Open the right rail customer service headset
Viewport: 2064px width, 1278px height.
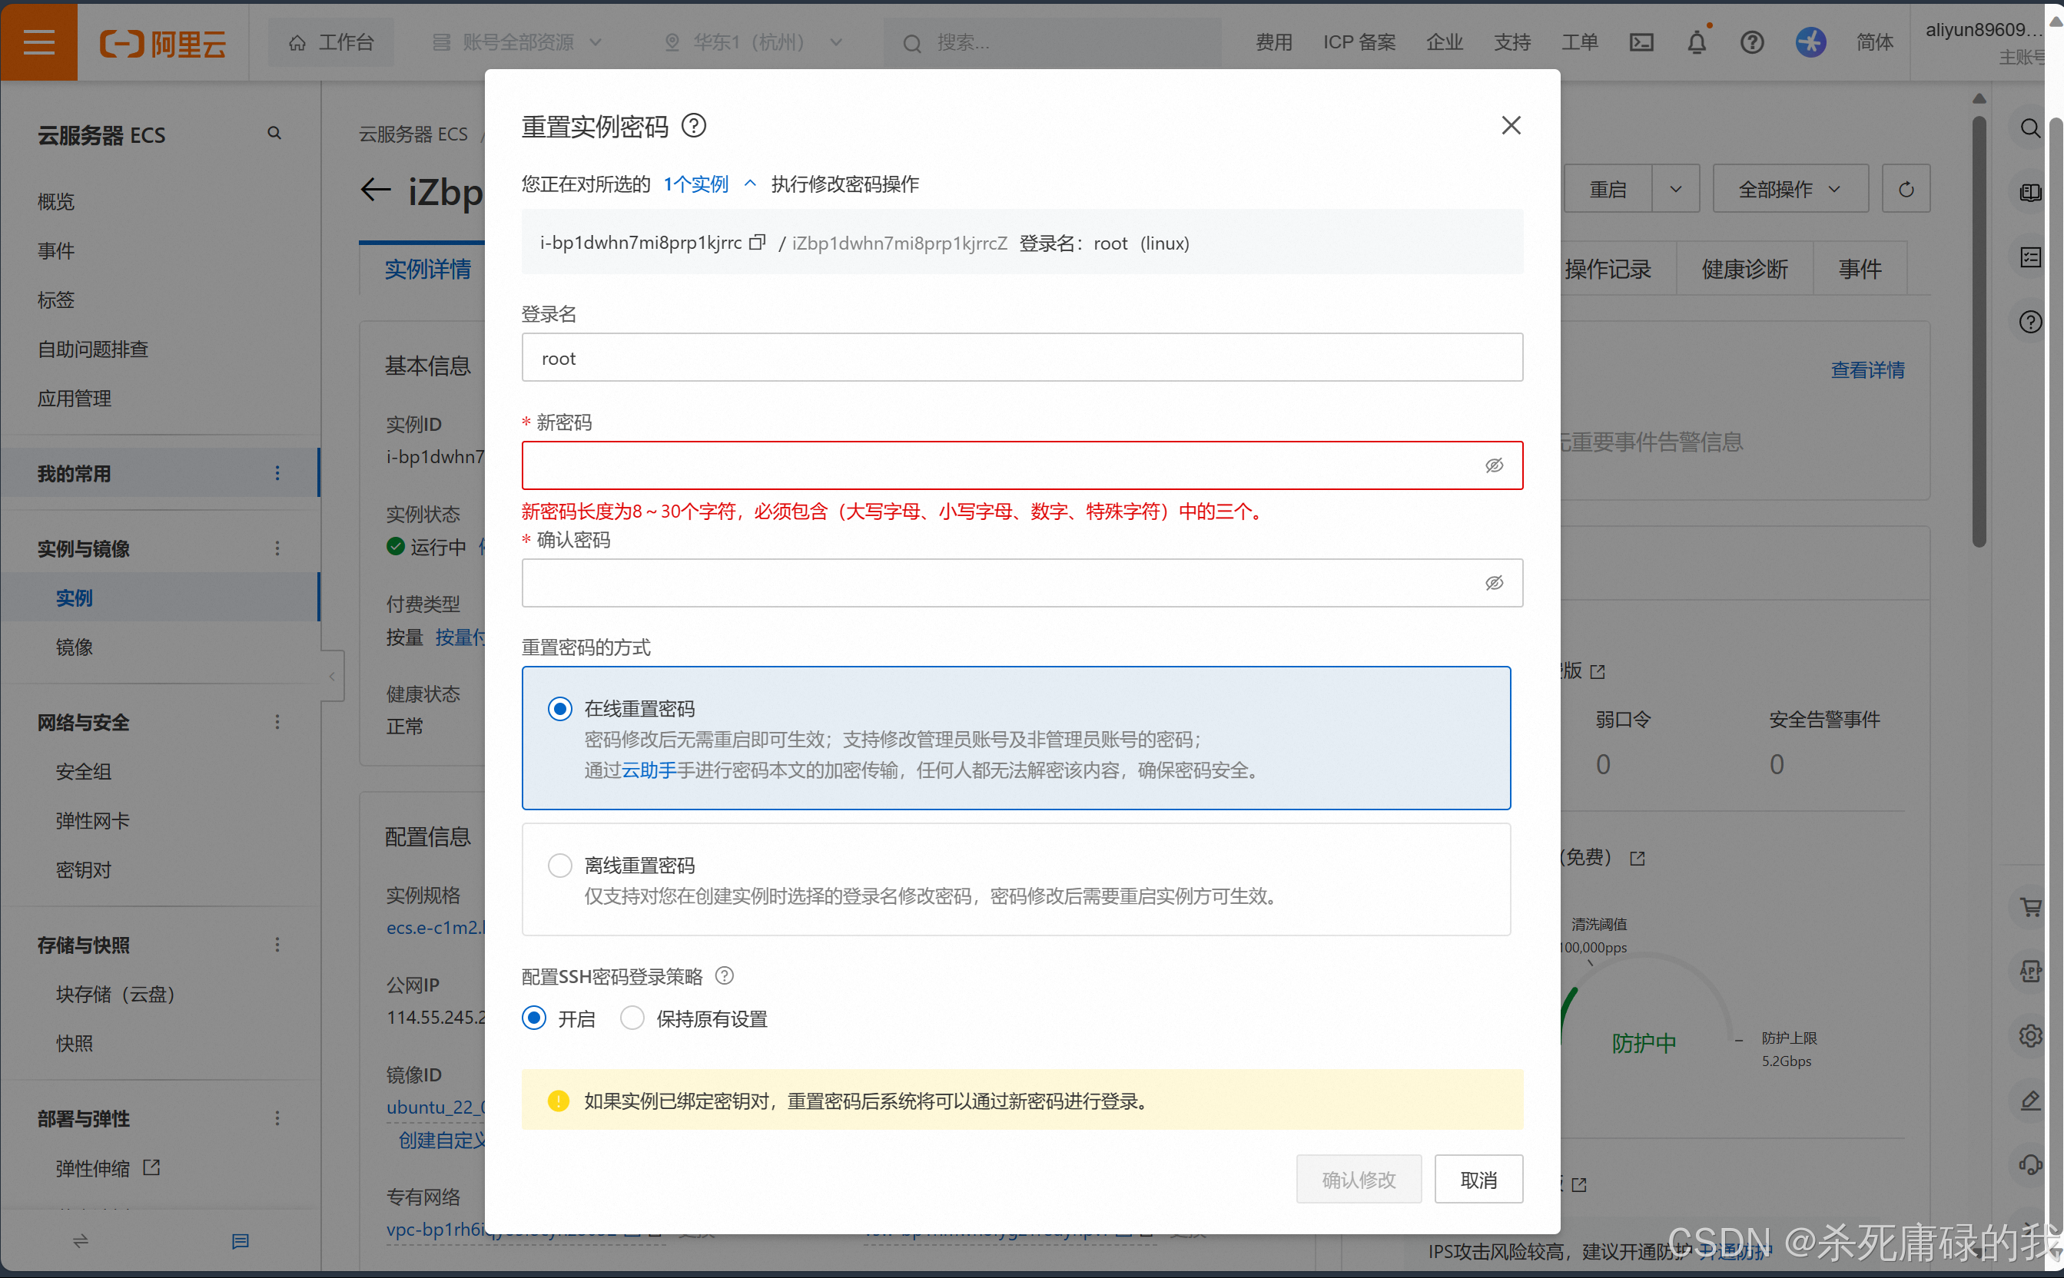pyautogui.click(x=2029, y=1165)
